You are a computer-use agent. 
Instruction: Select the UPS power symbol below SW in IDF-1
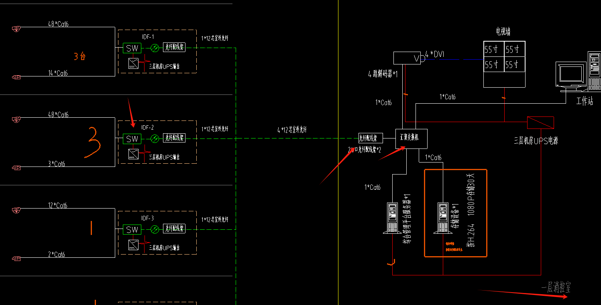[134, 63]
